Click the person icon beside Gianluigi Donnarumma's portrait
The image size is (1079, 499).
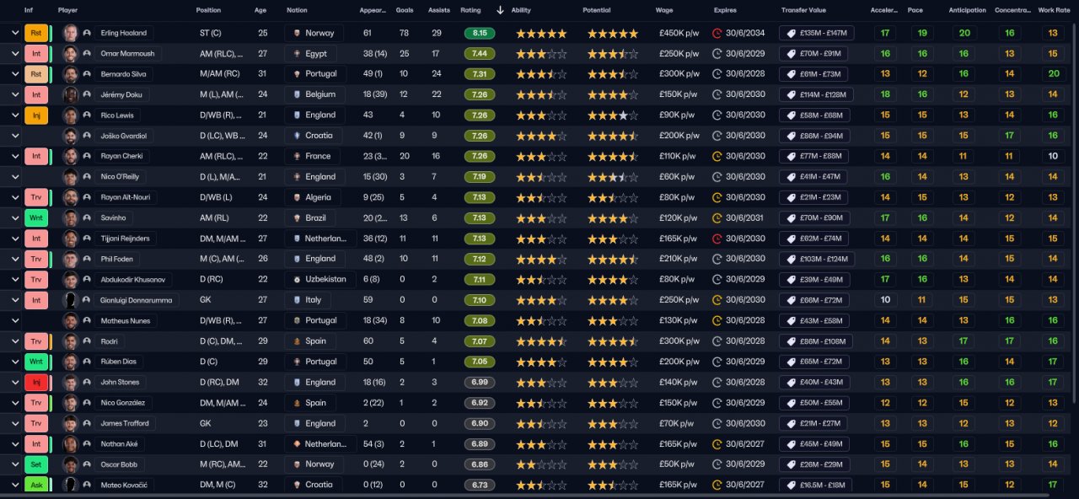(x=87, y=300)
